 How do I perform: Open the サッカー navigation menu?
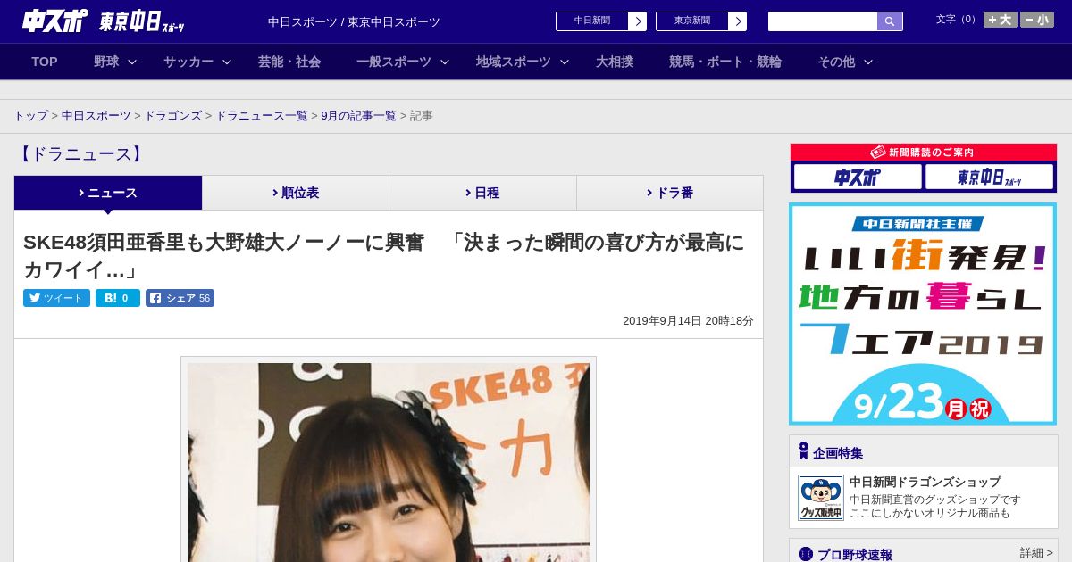[x=188, y=62]
